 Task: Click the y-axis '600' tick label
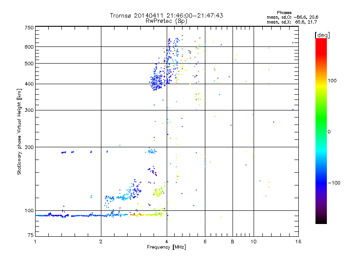click(29, 47)
